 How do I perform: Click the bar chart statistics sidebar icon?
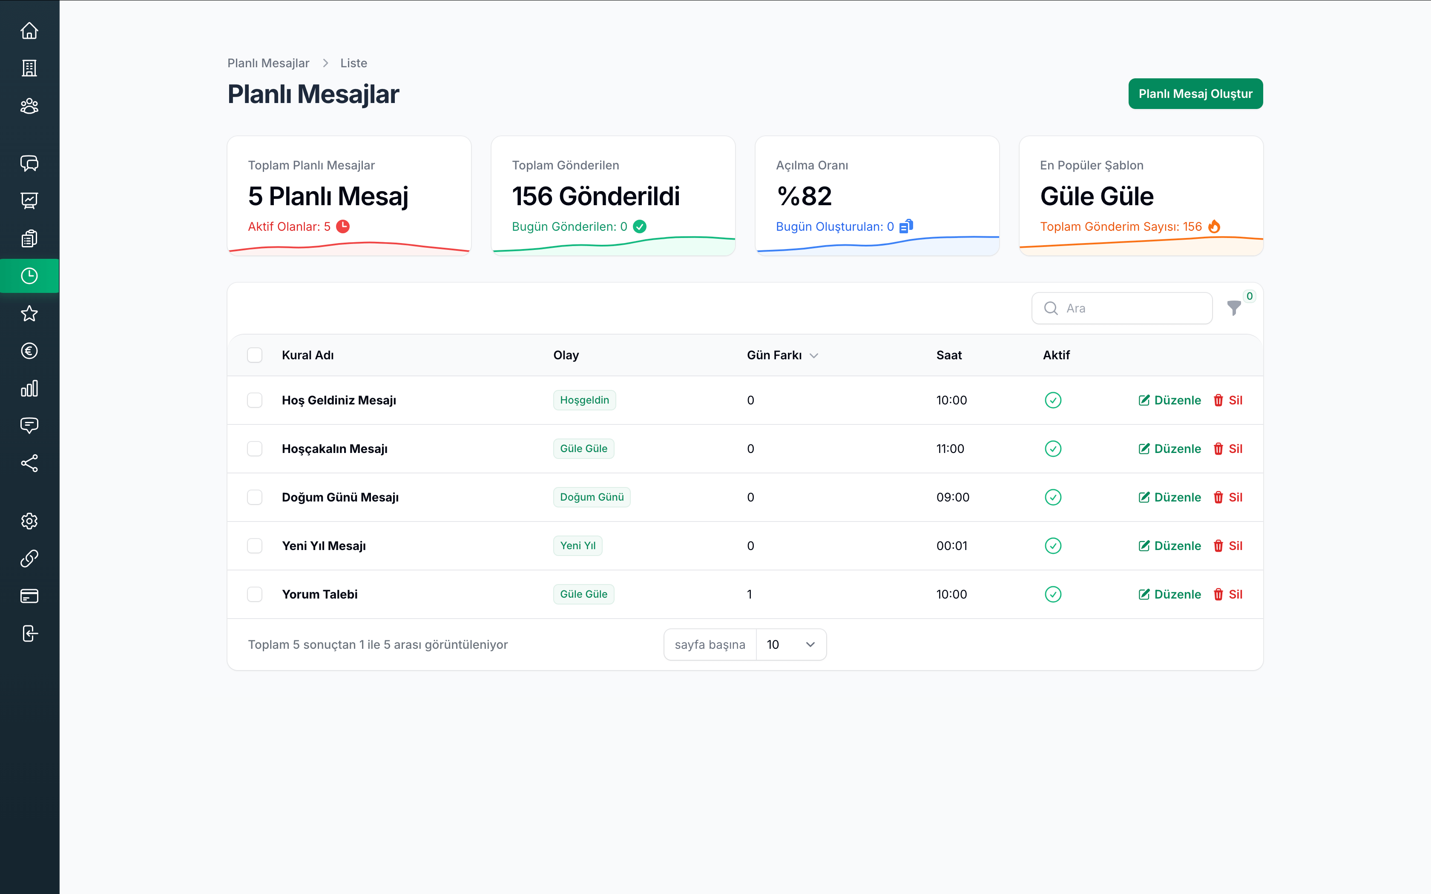click(x=29, y=388)
